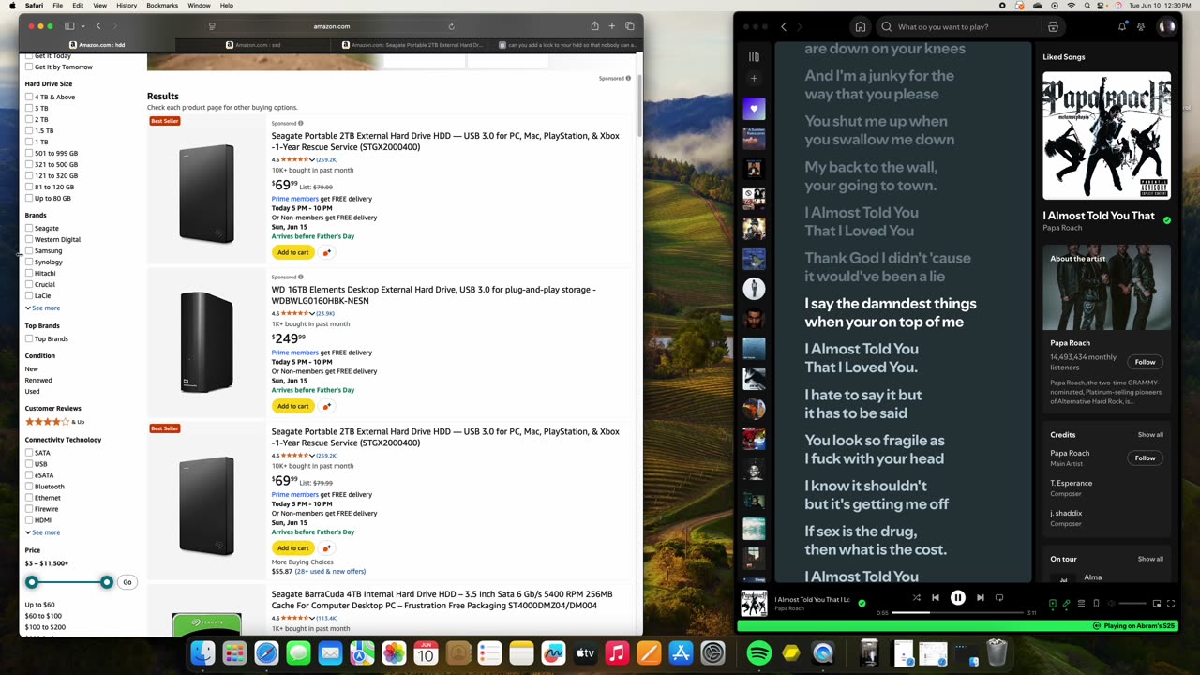1200x675 pixels.
Task: Toggle repeat in Spotify player
Action: 999,597
